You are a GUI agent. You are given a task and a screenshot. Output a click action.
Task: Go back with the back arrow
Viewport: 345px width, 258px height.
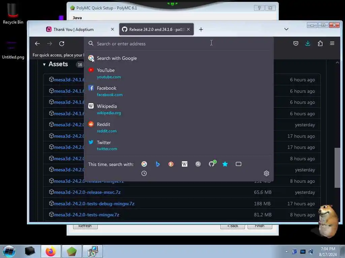(x=37, y=44)
